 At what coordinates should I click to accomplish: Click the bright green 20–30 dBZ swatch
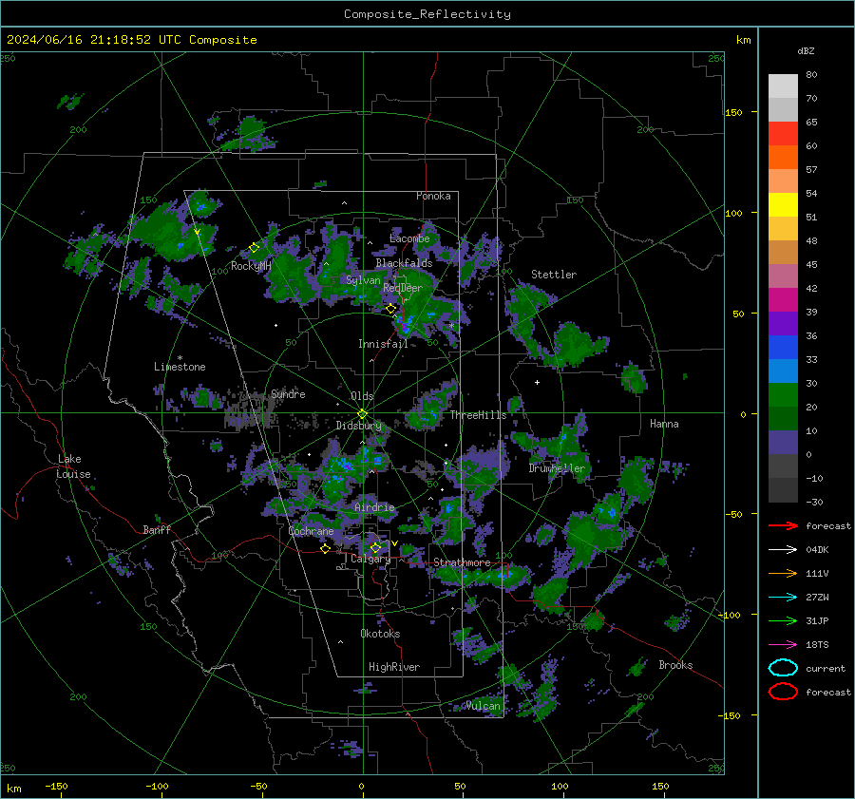coord(783,395)
